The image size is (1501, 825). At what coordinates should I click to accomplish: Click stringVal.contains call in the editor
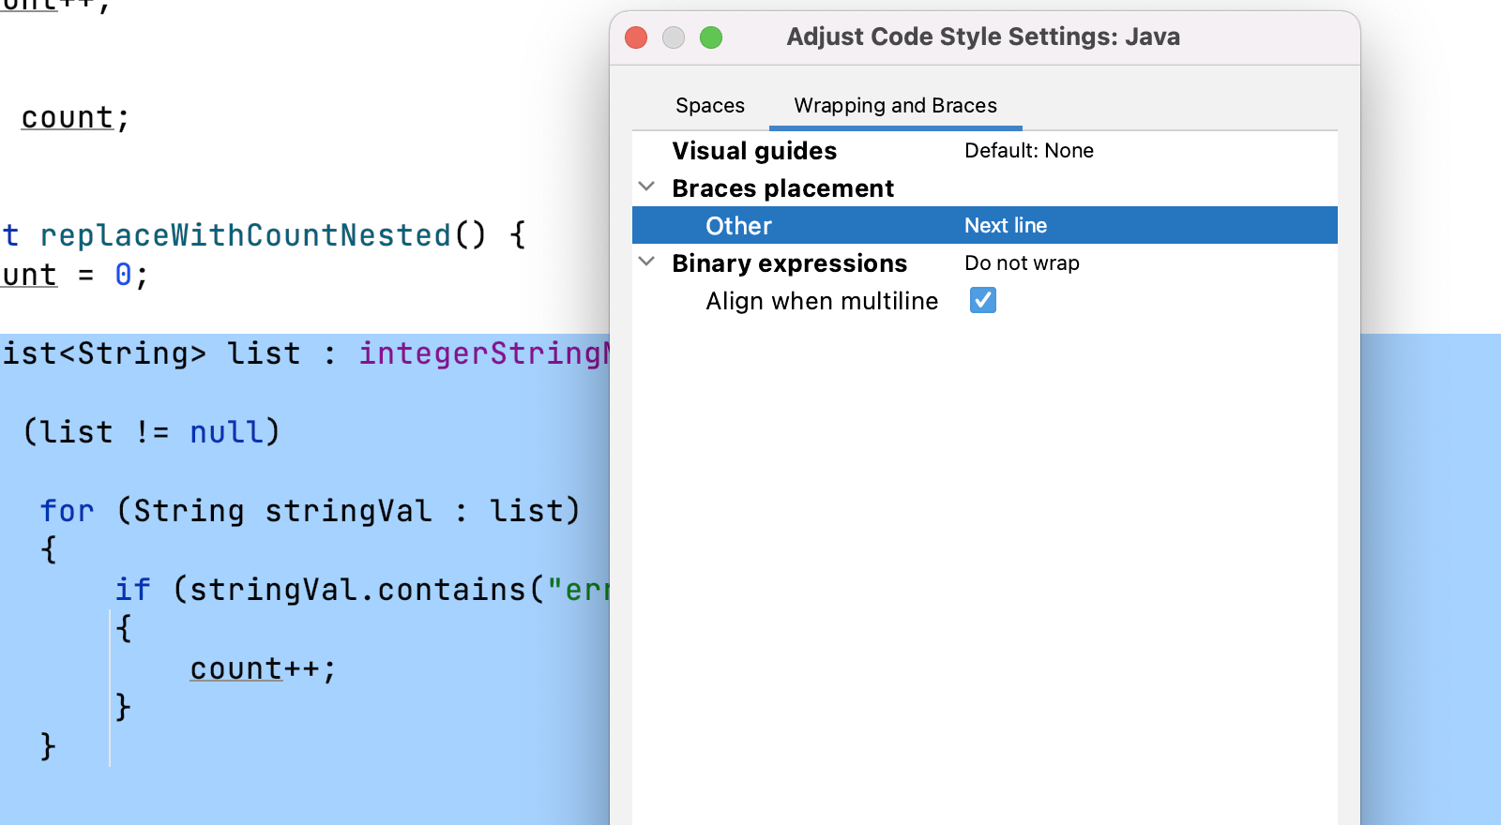point(357,590)
